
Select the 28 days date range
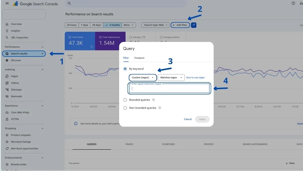pos(96,25)
